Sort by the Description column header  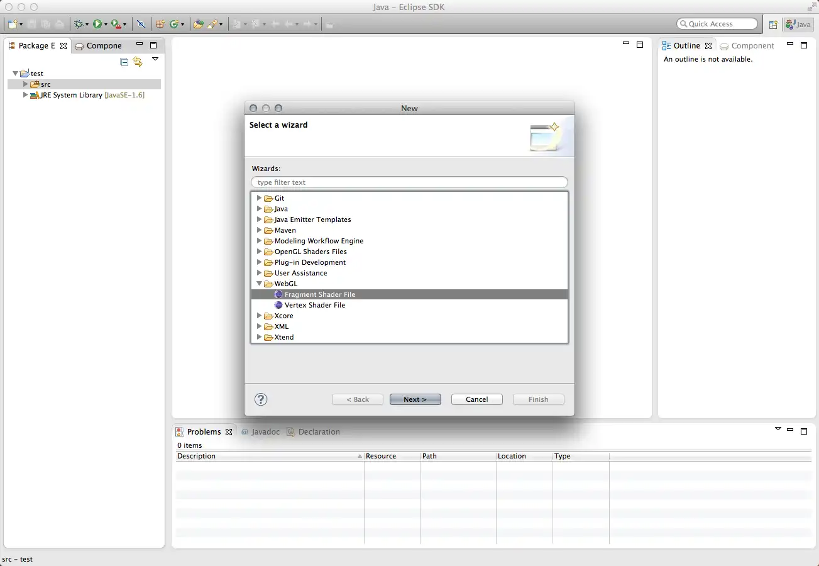[x=270, y=456]
